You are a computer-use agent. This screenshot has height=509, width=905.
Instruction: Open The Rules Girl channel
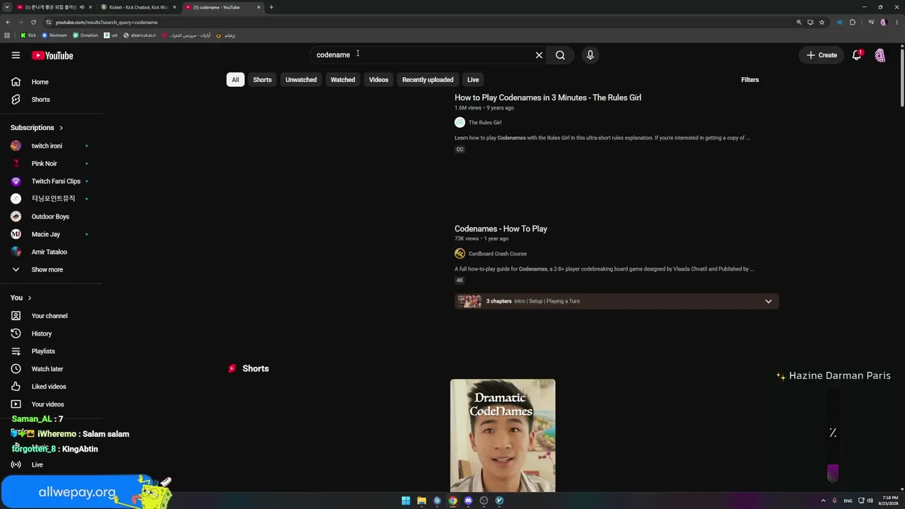click(x=485, y=122)
